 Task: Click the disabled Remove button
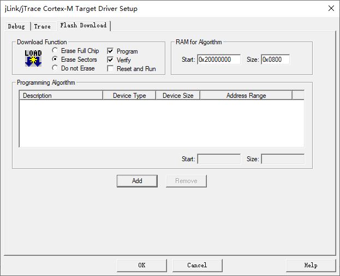click(x=186, y=181)
